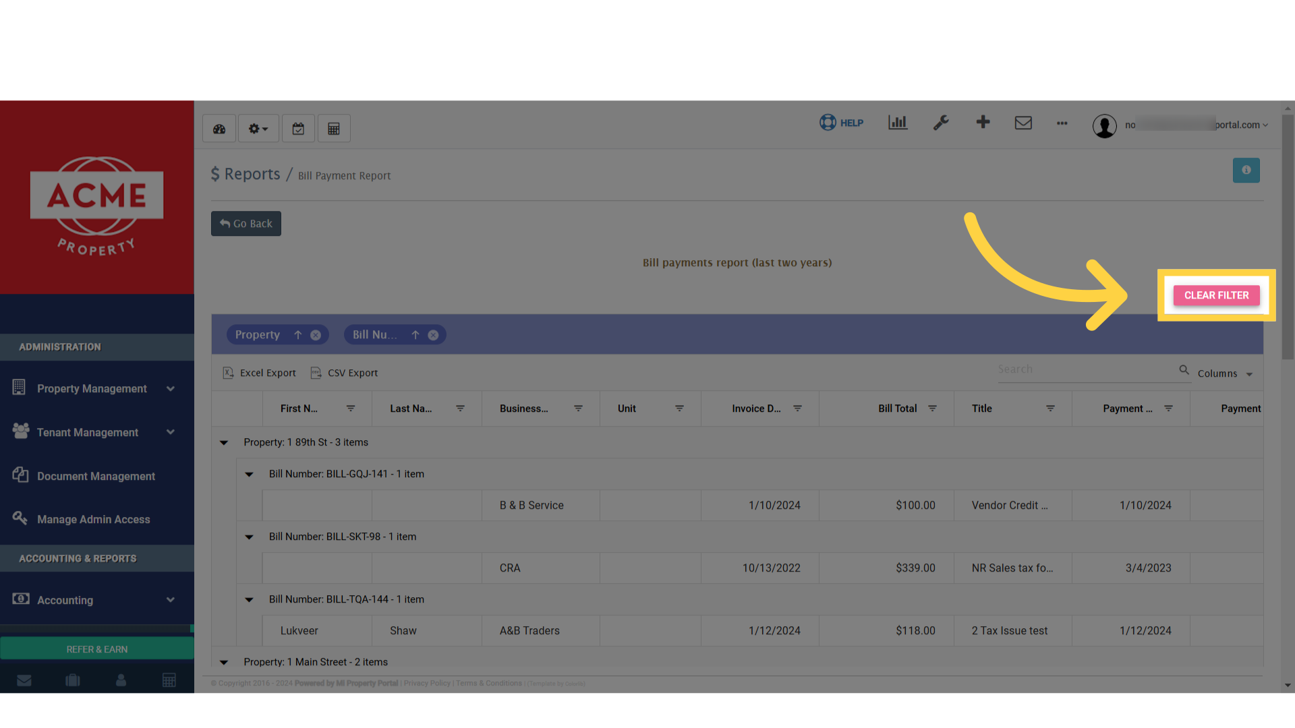1295x728 pixels.
Task: Open the Title column filter
Action: click(1050, 408)
